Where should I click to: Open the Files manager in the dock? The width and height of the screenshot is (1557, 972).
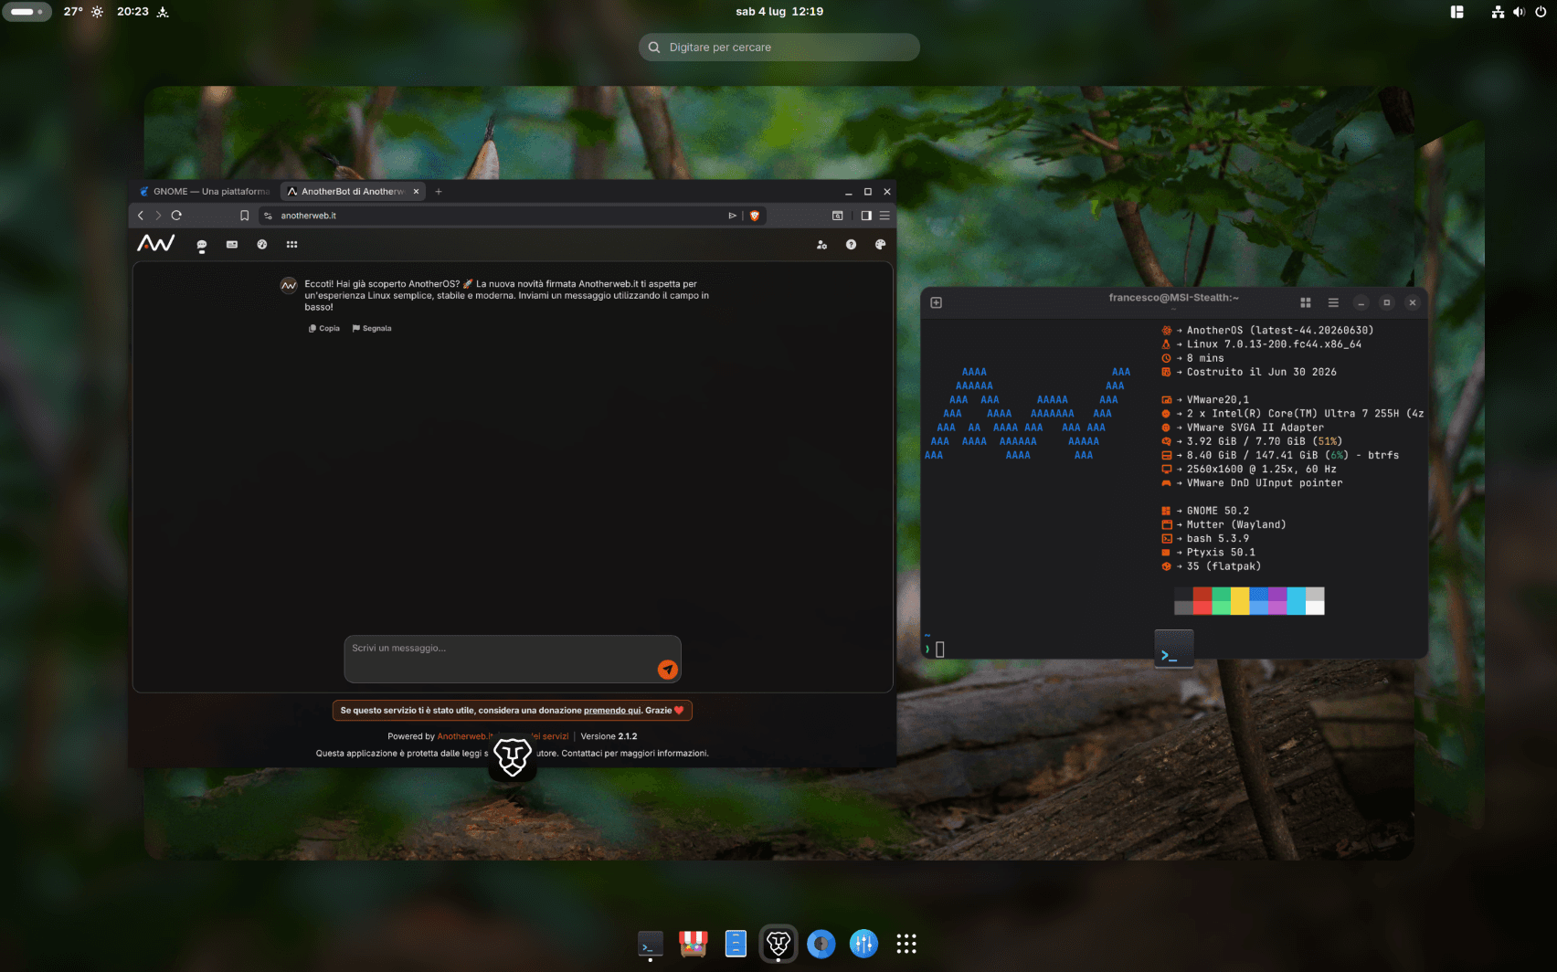[x=736, y=944]
